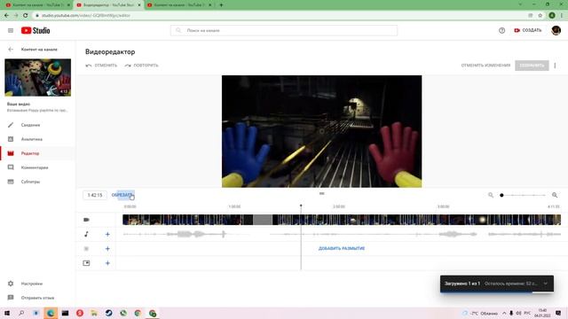
Task: Open Windows taskbar search
Action: pyautogui.click(x=21, y=313)
